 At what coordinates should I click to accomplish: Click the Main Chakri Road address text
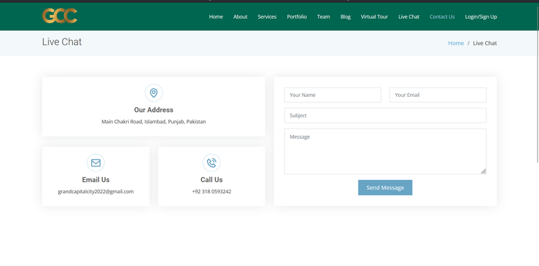pos(154,122)
